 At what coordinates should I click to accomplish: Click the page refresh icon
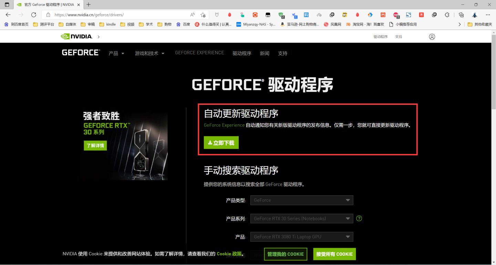[x=33, y=15]
